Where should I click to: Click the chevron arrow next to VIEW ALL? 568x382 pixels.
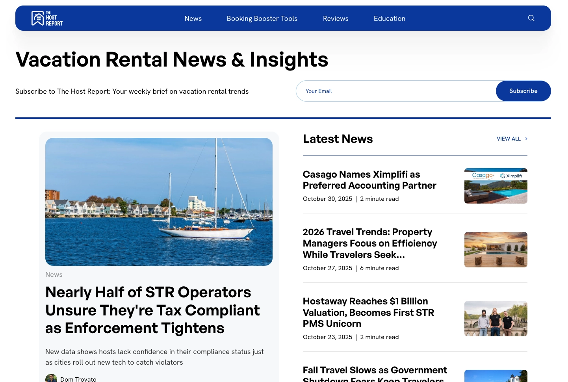526,139
